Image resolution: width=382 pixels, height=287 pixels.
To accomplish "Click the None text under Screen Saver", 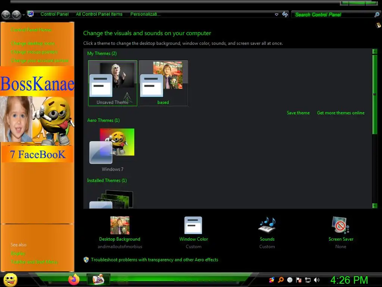I will (x=341, y=247).
